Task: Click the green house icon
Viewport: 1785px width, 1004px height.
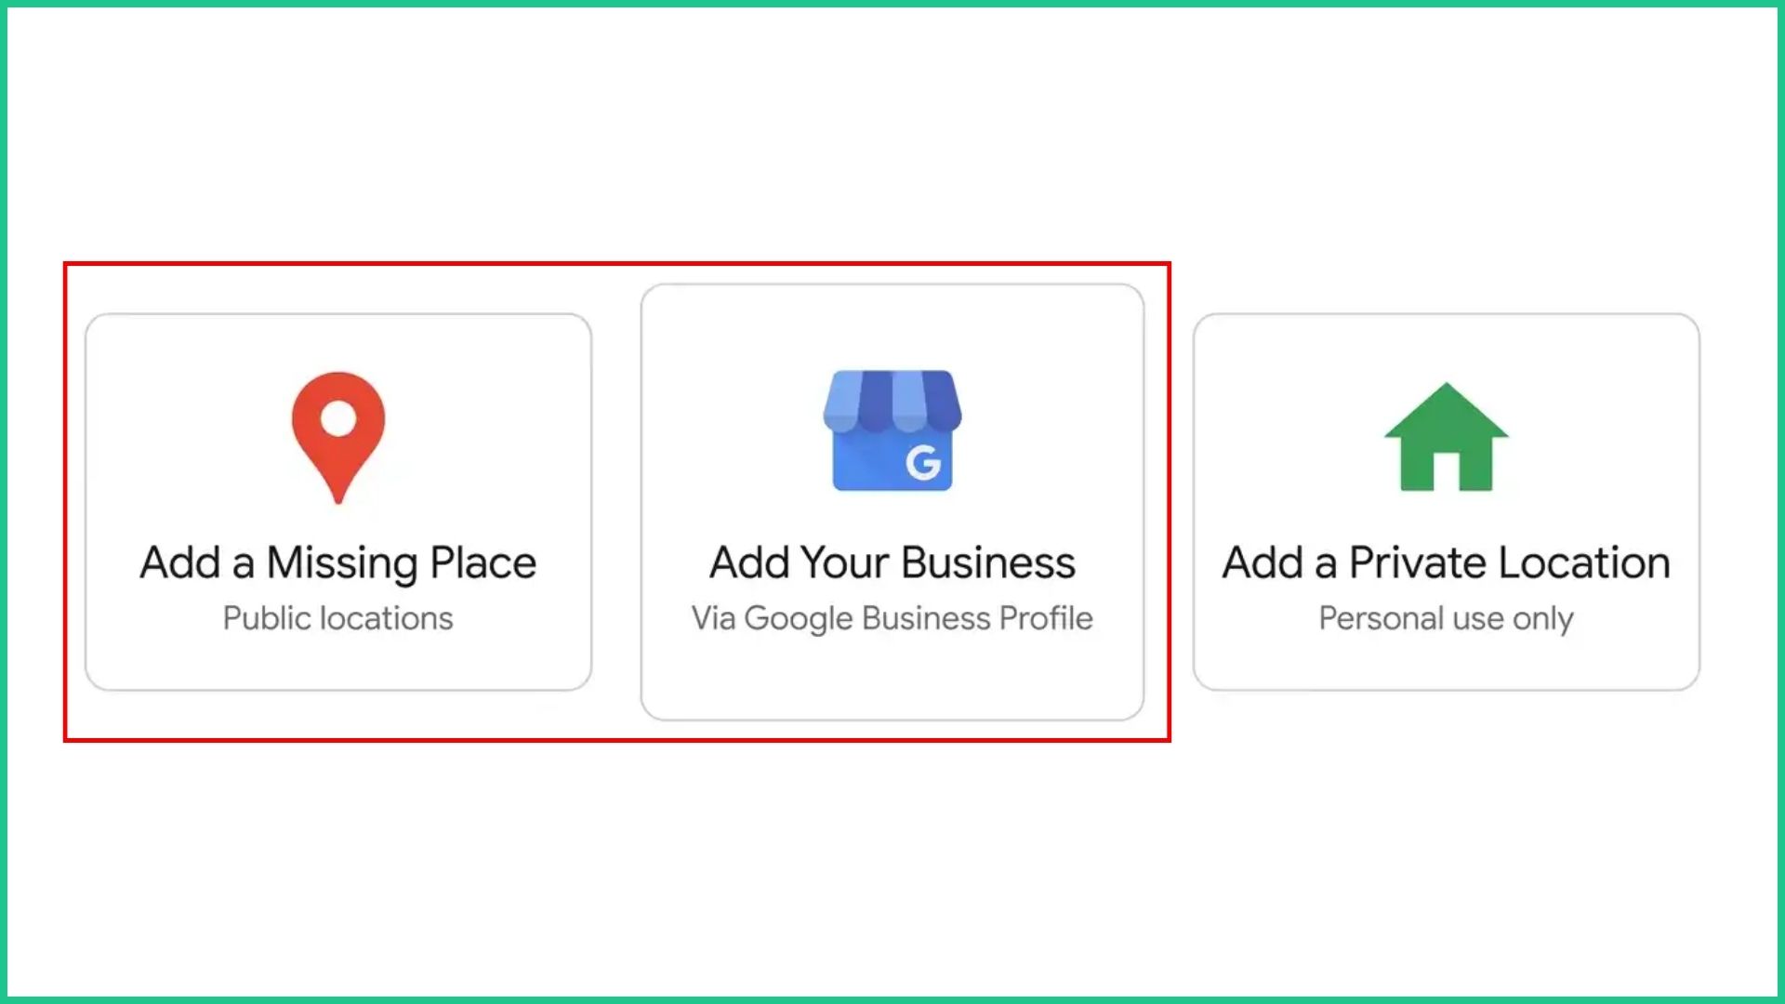Action: point(1447,436)
